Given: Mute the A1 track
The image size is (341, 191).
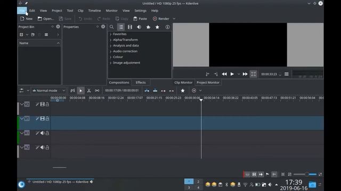Looking at the screenshot, I should click(43, 133).
